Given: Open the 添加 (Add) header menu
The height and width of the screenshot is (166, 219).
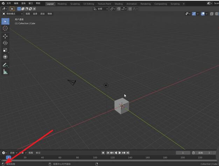Looking at the screenshot, I should click(x=42, y=14).
